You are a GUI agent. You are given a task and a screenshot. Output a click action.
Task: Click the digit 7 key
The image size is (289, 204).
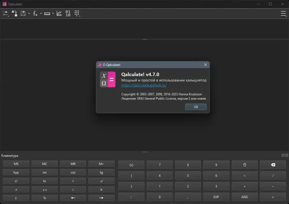tap(160, 165)
